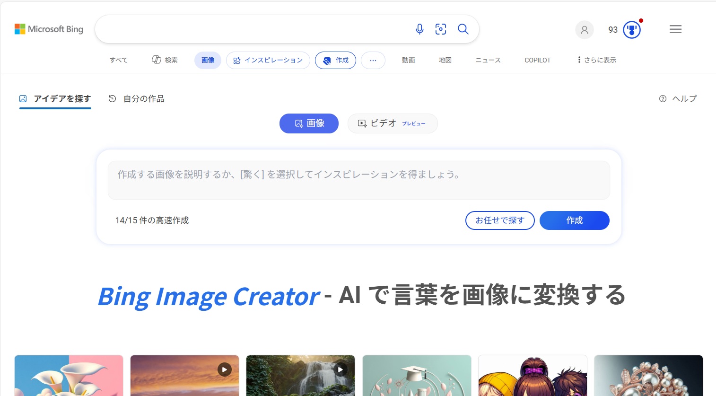This screenshot has width=716, height=396.
Task: Click お任せで探す button
Action: point(500,220)
